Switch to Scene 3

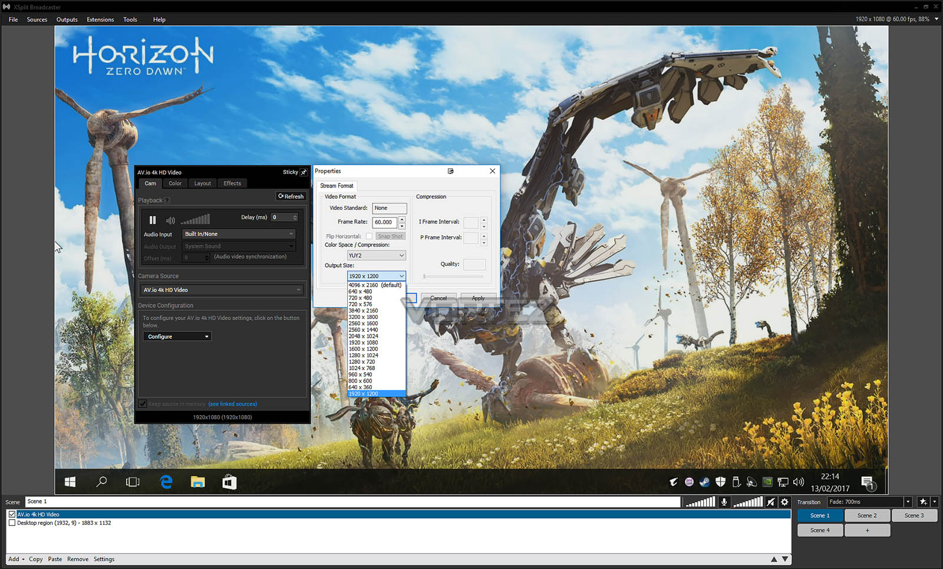pyautogui.click(x=914, y=515)
